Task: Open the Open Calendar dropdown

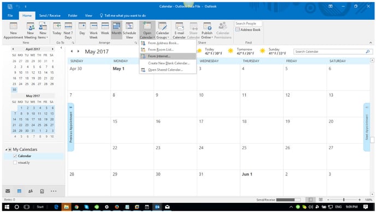Action: pyautogui.click(x=147, y=31)
